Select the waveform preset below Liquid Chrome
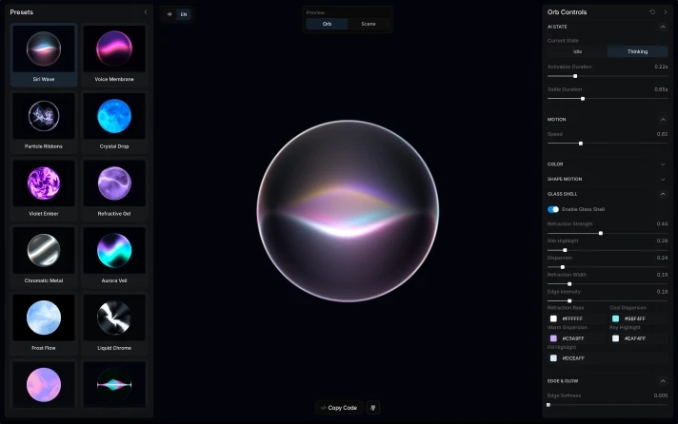The height and width of the screenshot is (424, 678). [x=114, y=385]
